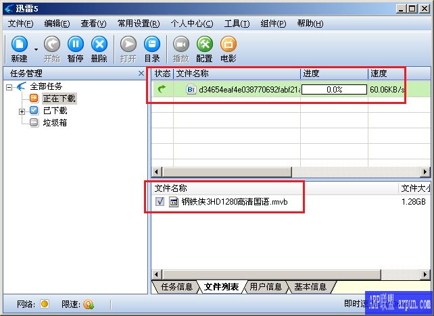
Task: Select file 钢铁侠3HD1280高清国语.rmvb
Action: (x=235, y=202)
